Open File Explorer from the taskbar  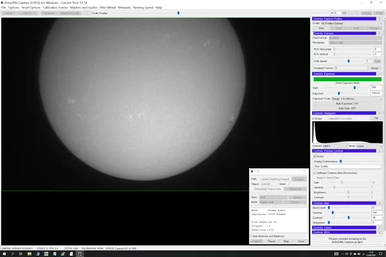pyautogui.click(x=30, y=254)
